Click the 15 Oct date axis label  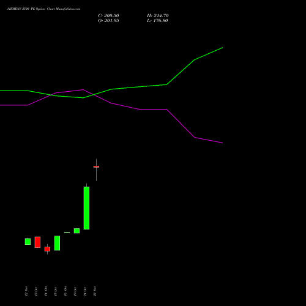pyautogui.click(x=56, y=291)
